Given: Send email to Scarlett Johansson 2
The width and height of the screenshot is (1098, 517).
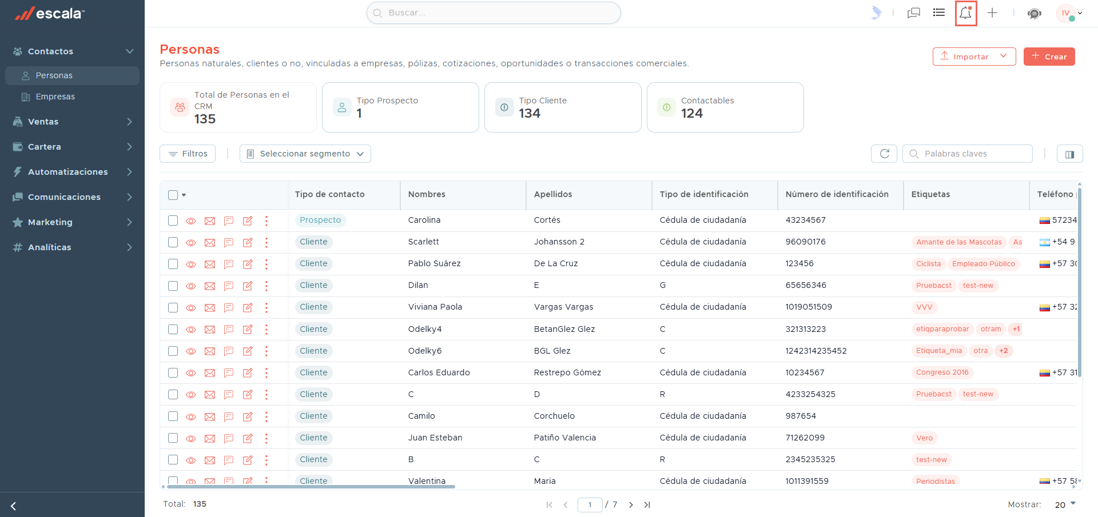Looking at the screenshot, I should tap(210, 242).
